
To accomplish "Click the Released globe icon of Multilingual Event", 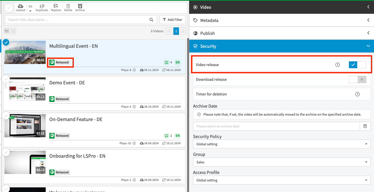I will click(x=52, y=62).
